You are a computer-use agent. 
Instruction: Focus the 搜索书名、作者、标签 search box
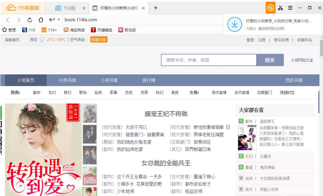tap(209, 60)
